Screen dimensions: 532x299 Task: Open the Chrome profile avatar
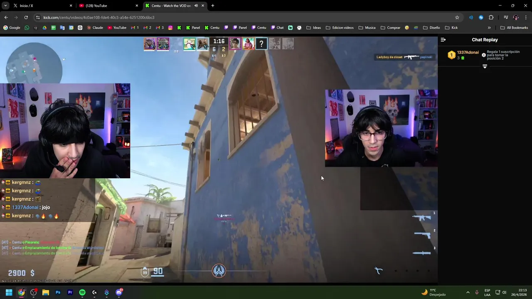pos(516,17)
